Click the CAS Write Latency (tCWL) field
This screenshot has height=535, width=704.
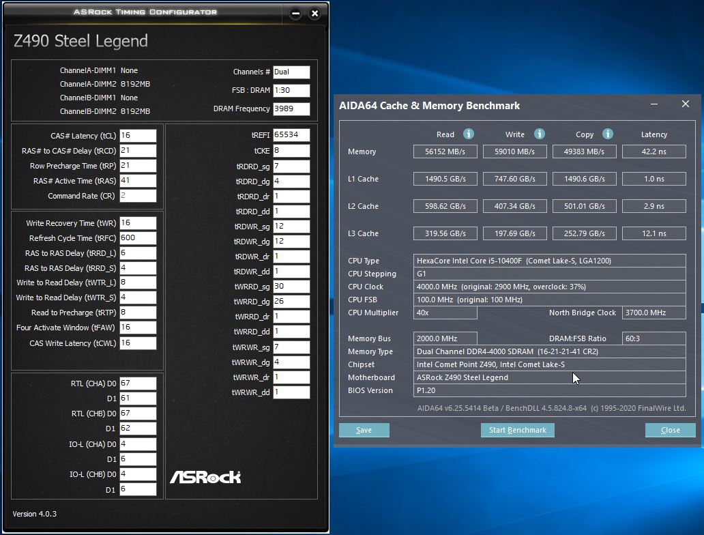point(138,343)
